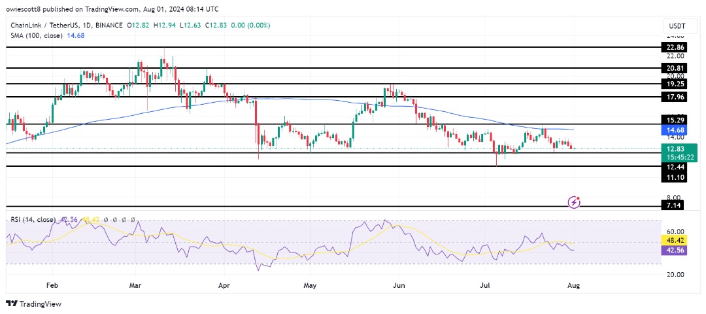This screenshot has width=706, height=314.
Task: Click the May label on time axis
Action: (x=311, y=286)
